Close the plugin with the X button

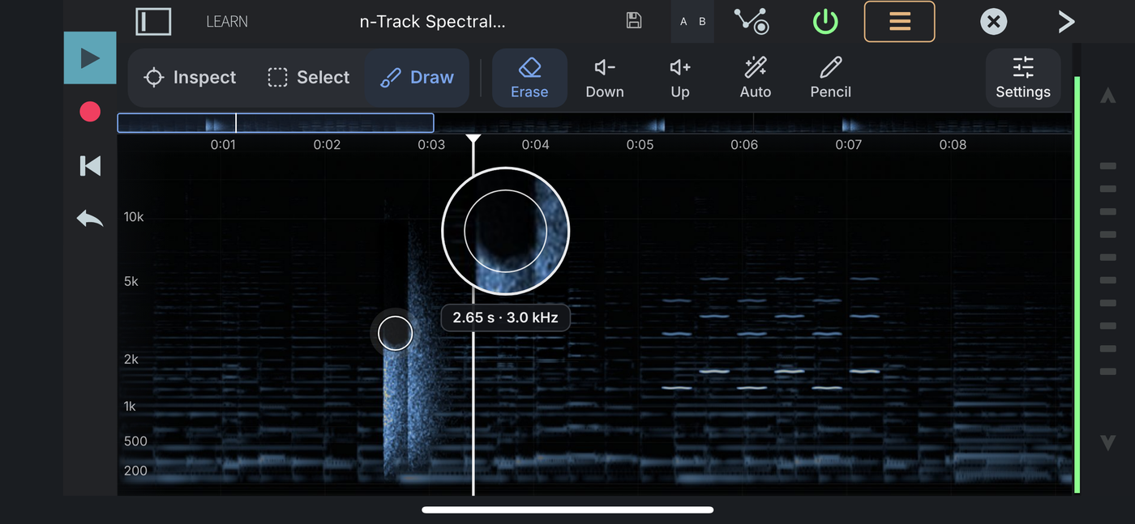(993, 22)
